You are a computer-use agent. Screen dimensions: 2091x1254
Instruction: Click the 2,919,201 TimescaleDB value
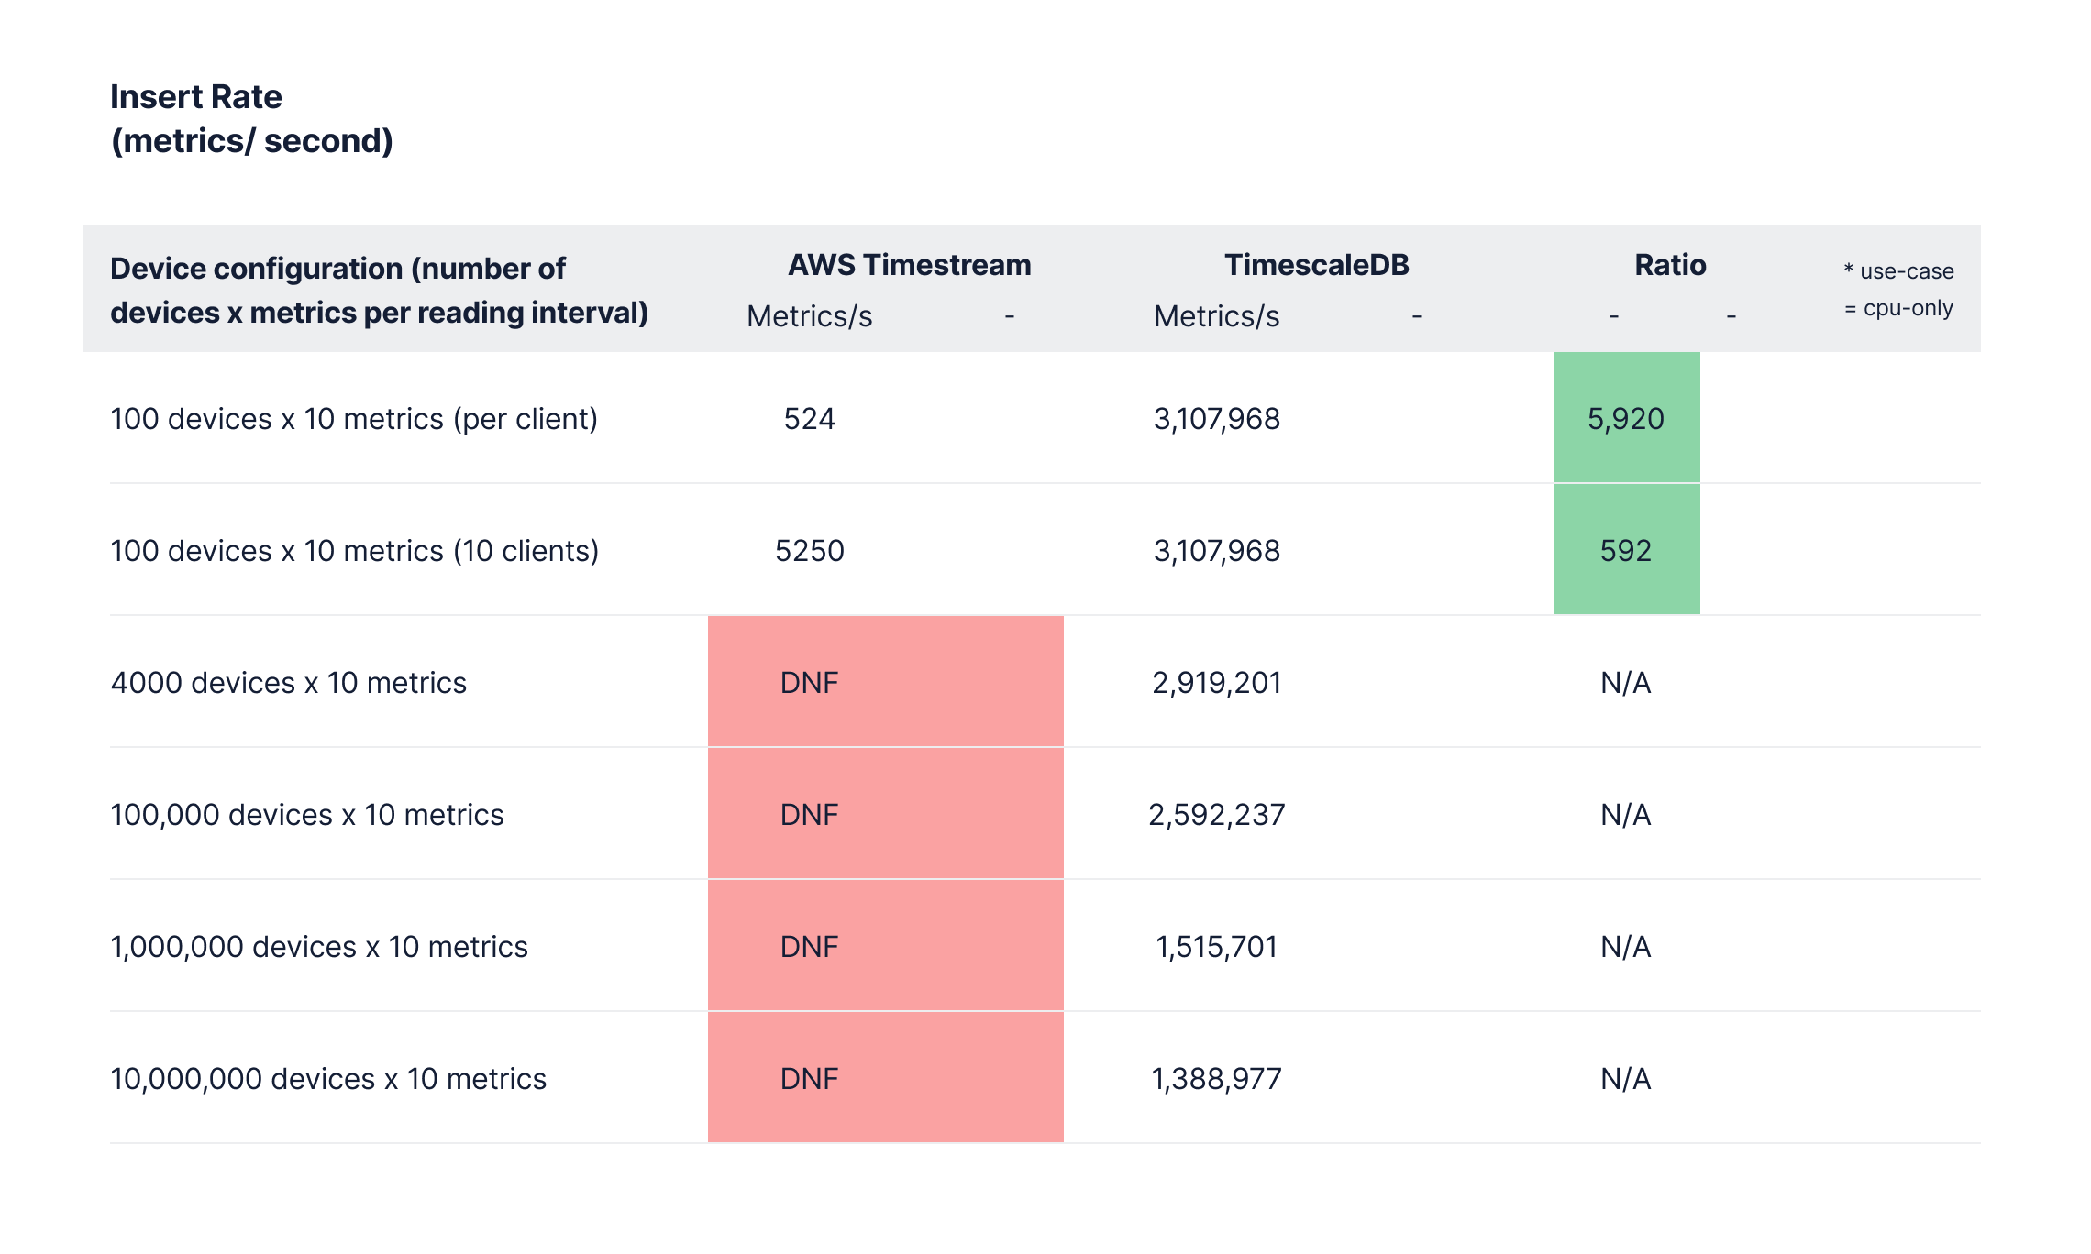pyautogui.click(x=1216, y=682)
